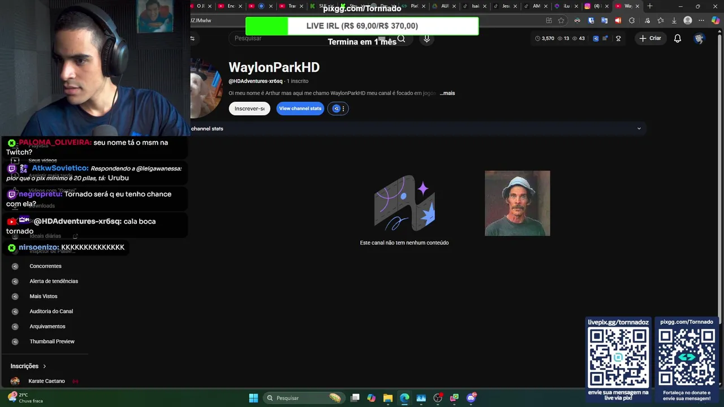
Task: Open the Copilot icon in the browser toolbar
Action: [716, 20]
